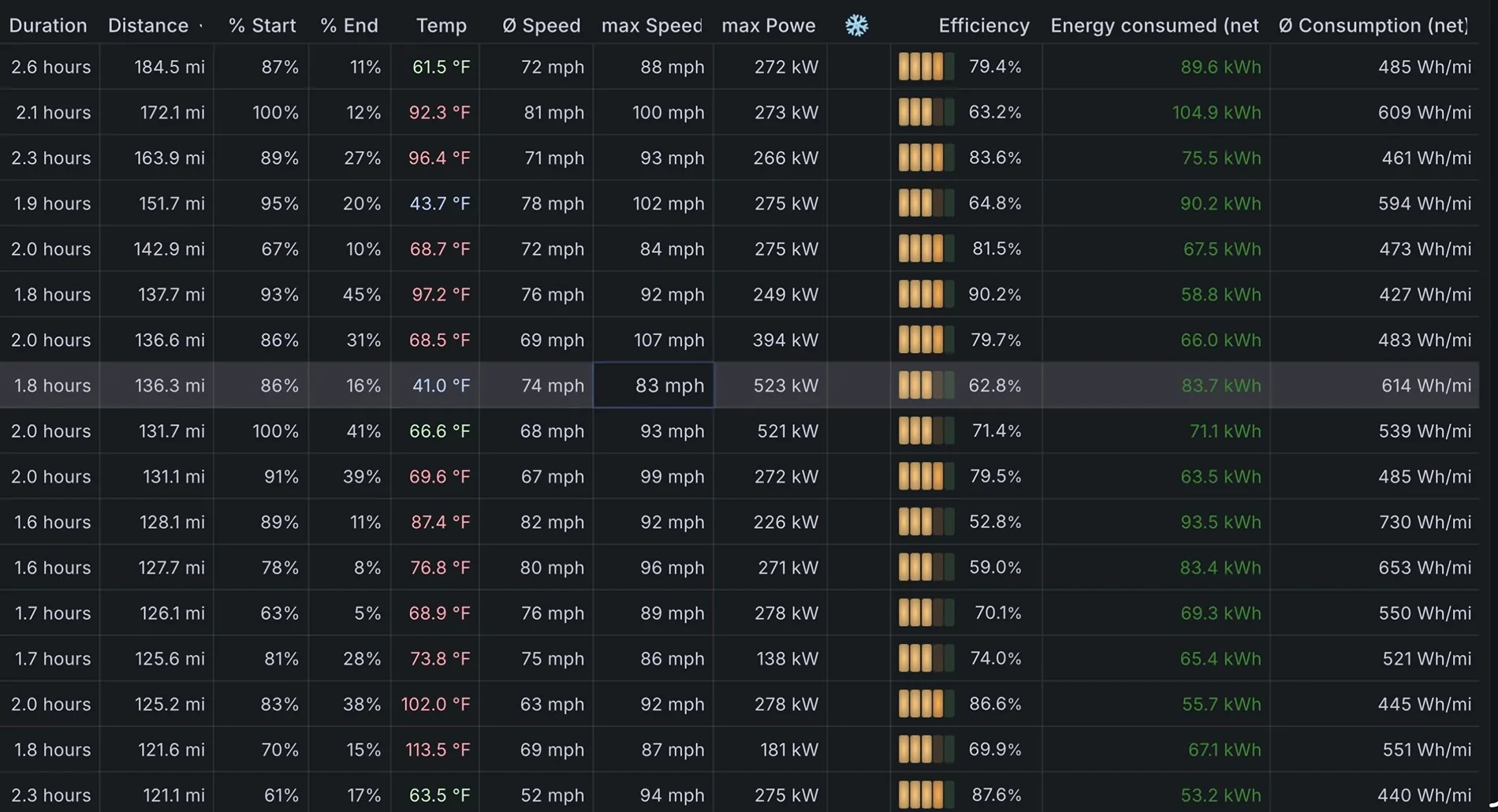The width and height of the screenshot is (1498, 812).
Task: Click the 523 kW max power cell
Action: (769, 386)
